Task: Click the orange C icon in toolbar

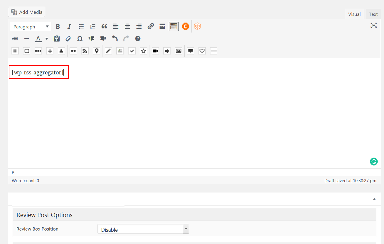Action: coord(186,27)
